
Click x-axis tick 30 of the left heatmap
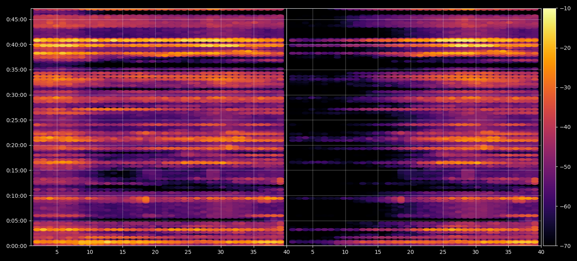[x=221, y=252]
